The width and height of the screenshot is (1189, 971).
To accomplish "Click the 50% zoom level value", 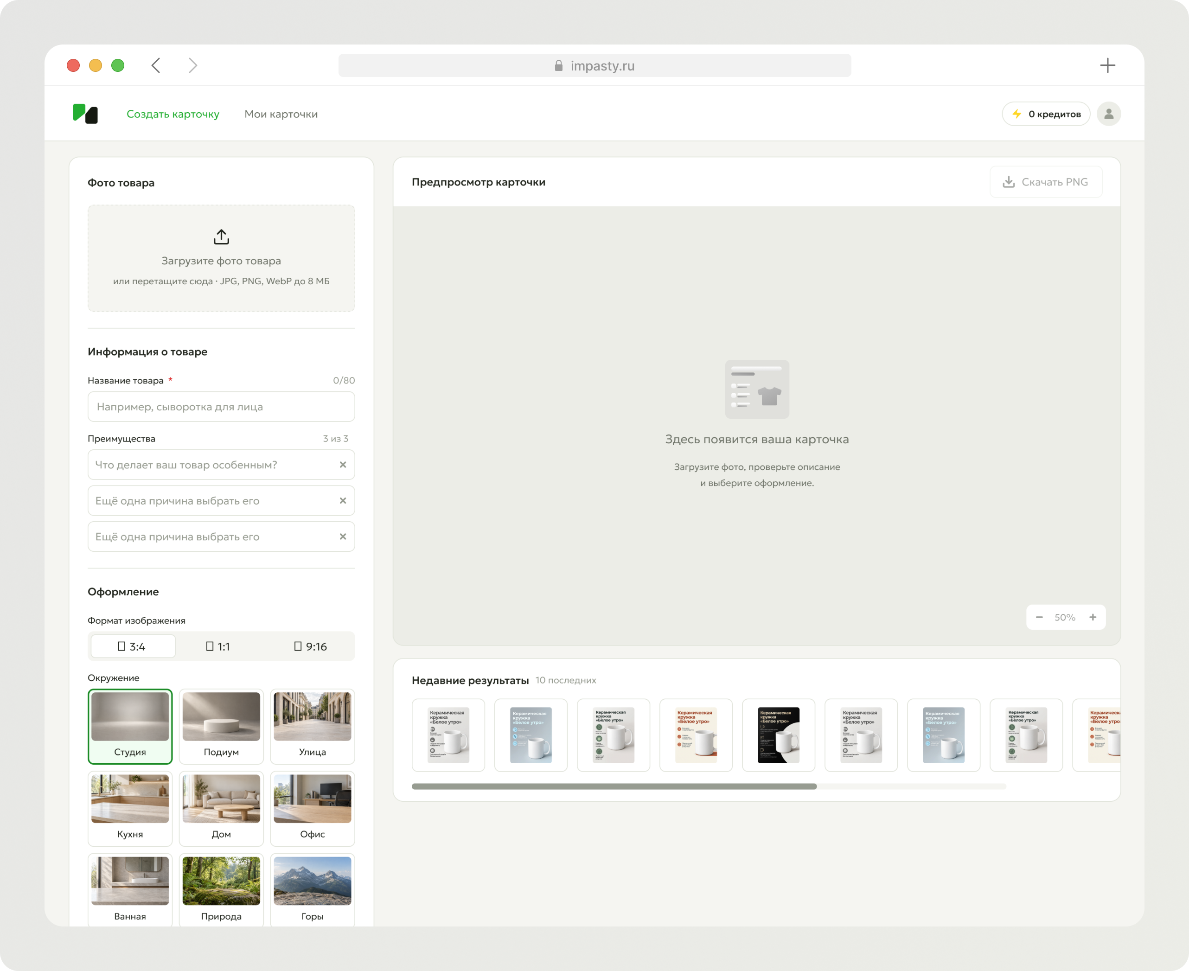I will click(1065, 618).
